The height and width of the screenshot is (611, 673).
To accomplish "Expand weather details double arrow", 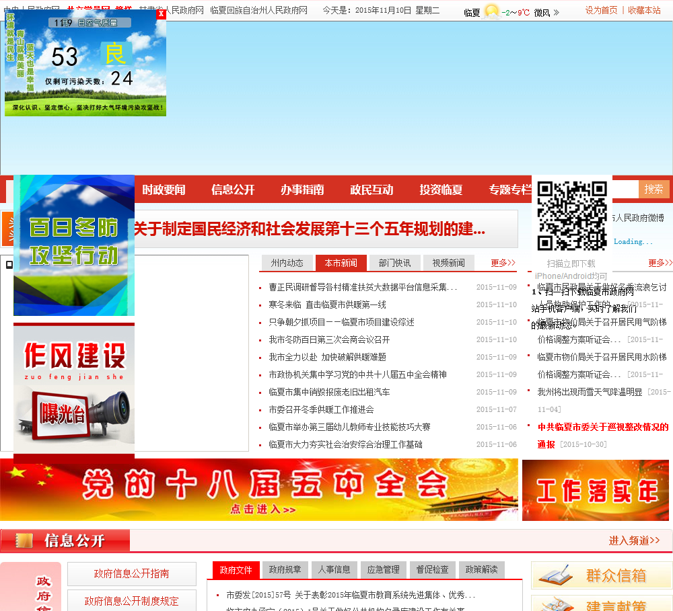I will [x=557, y=12].
